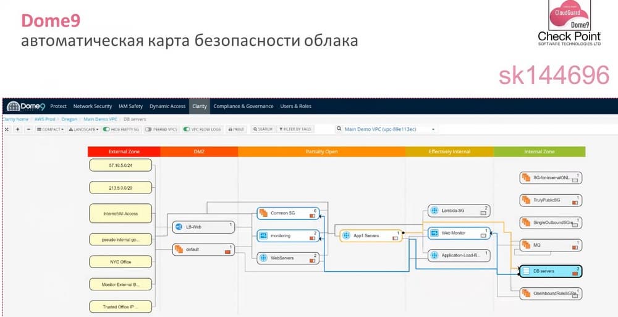Screen dimensions: 618x317
Task: Click the default security group icon
Action: coord(179,249)
